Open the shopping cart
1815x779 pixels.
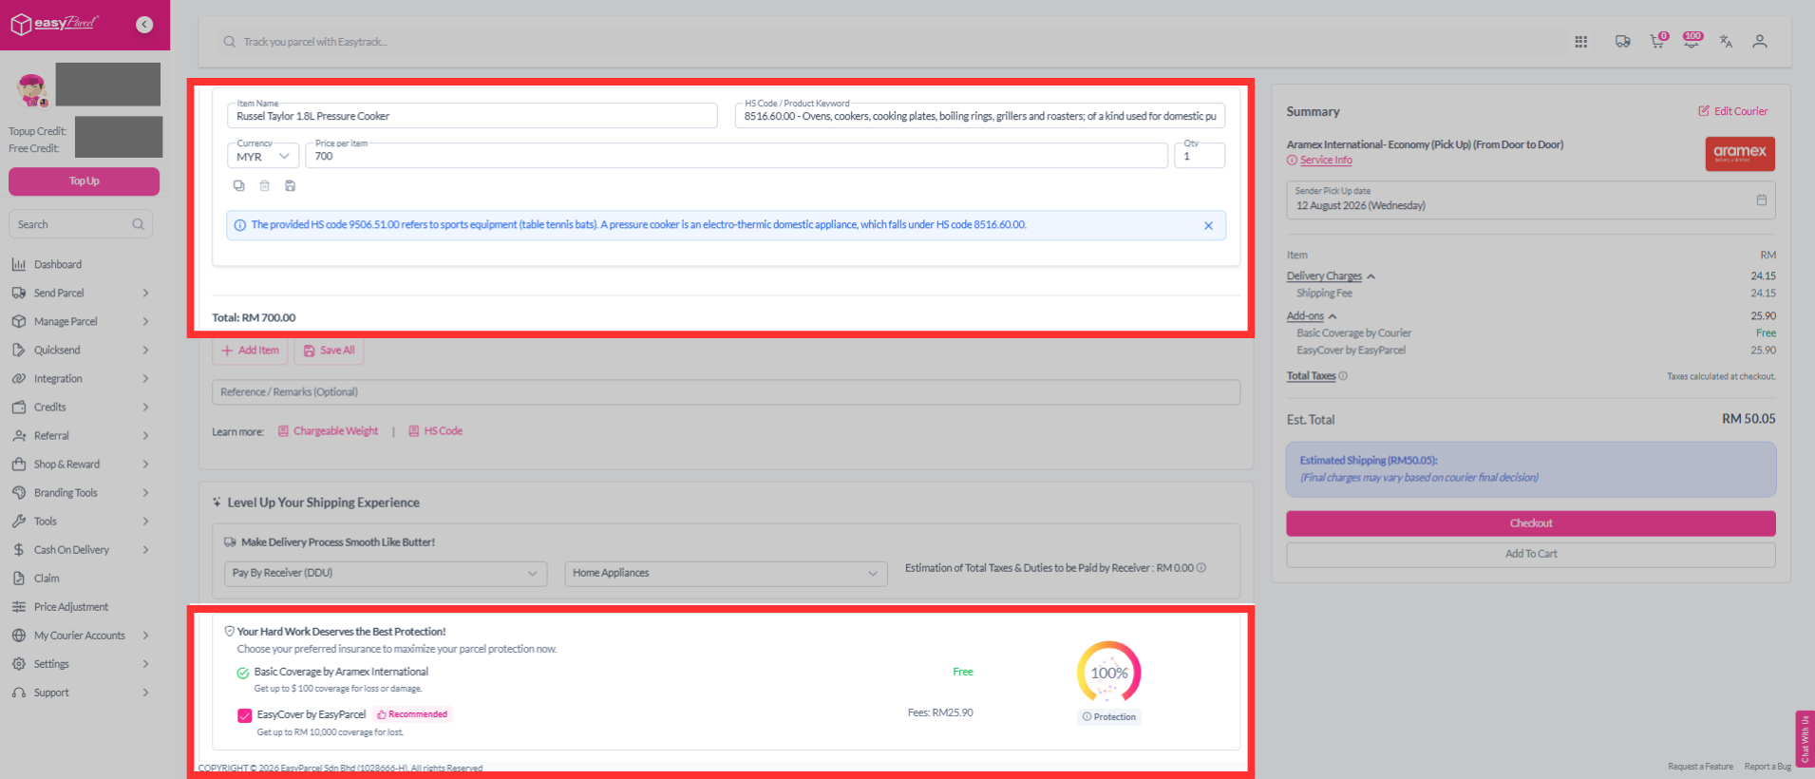[x=1657, y=42]
